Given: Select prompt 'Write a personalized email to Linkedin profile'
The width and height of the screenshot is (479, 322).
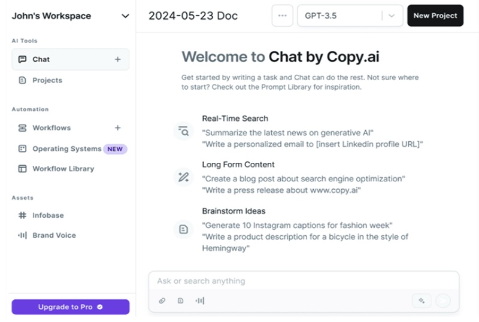Looking at the screenshot, I should [313, 144].
